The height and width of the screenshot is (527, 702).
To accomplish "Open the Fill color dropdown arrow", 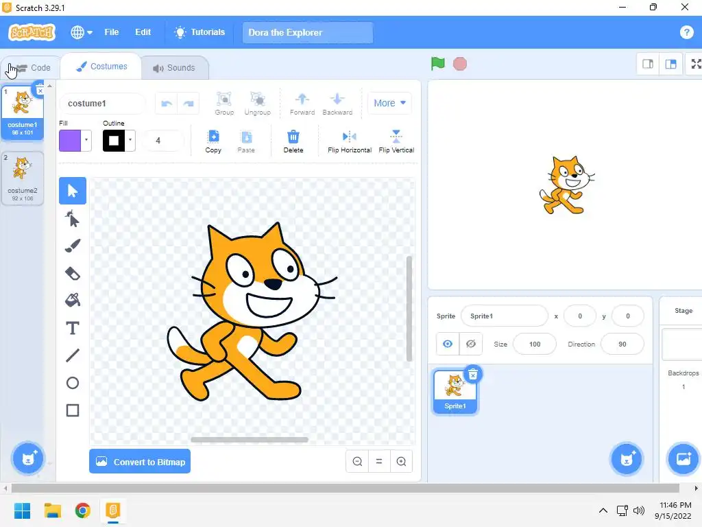I will pyautogui.click(x=86, y=140).
